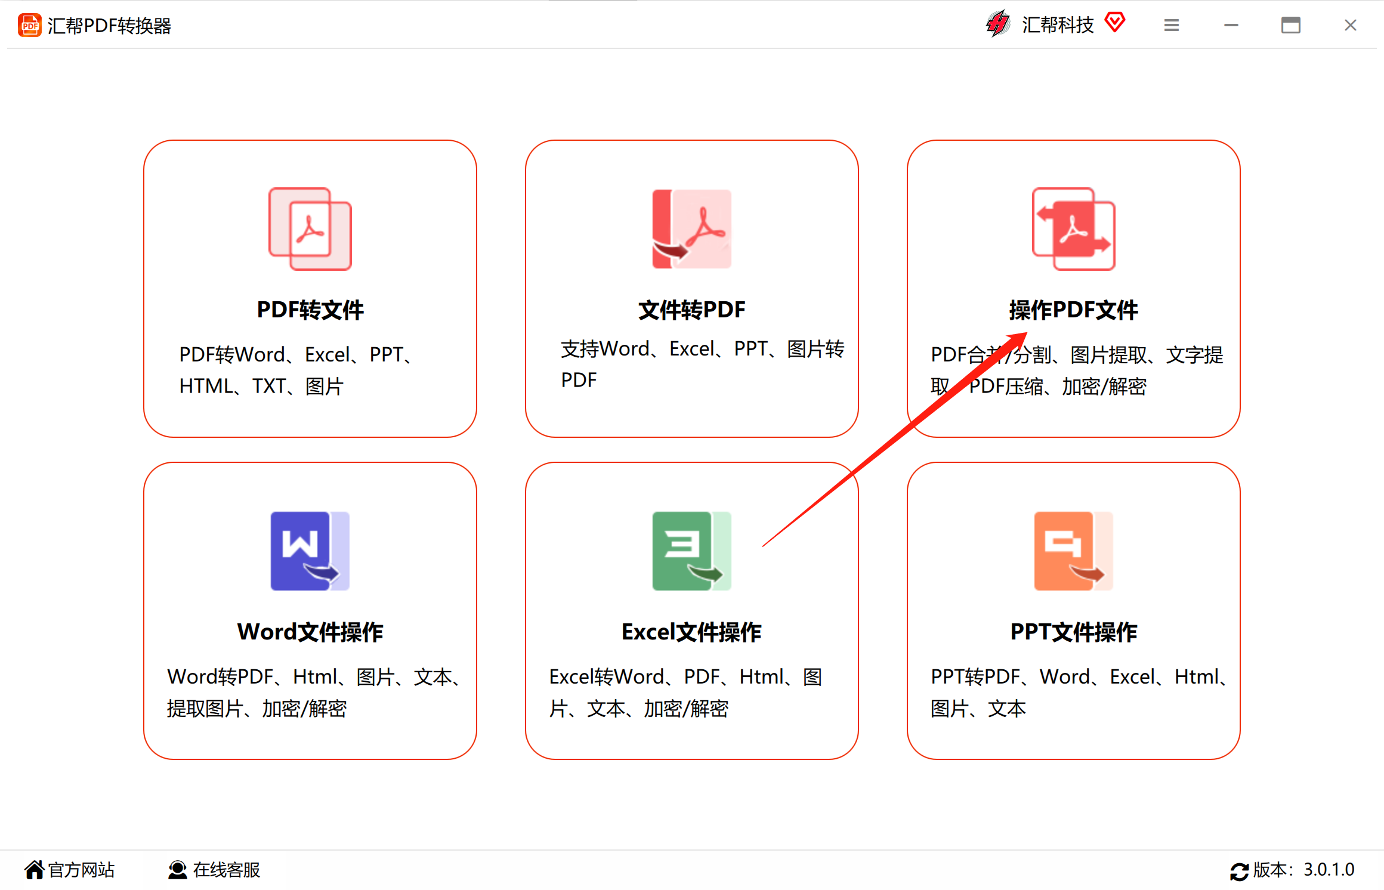The image size is (1384, 890).
Task: Click the 文件转PDF red book icon
Action: 692,229
